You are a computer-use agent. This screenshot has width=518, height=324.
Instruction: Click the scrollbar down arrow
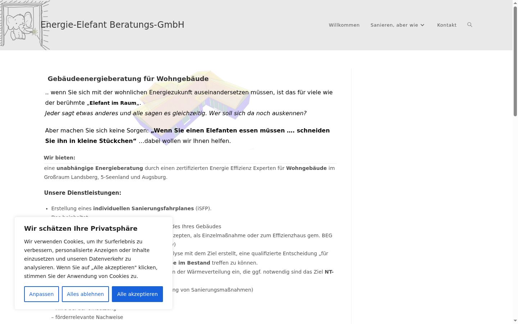[515, 321]
